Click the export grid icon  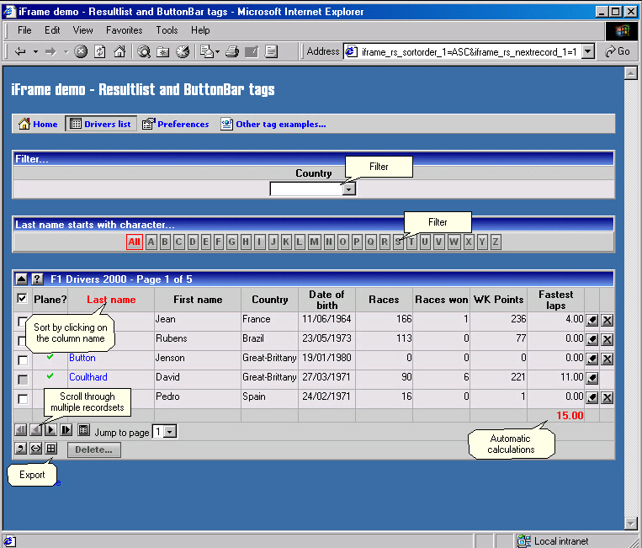[x=51, y=449]
